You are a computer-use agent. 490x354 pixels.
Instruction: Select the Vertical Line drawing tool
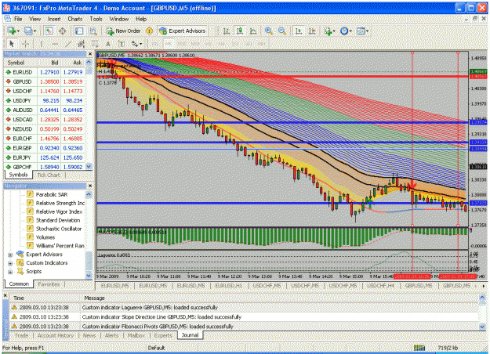(42, 44)
